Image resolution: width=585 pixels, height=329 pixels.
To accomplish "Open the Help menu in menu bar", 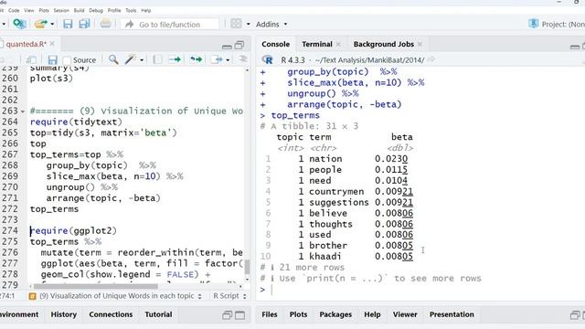I will pyautogui.click(x=146, y=10).
